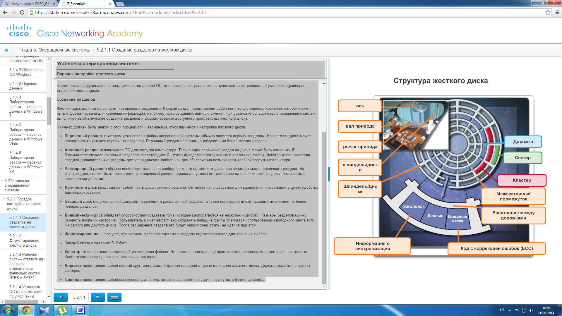The width and height of the screenshot is (562, 316).
Task: Click the EN language indicator
Action: click(x=501, y=310)
